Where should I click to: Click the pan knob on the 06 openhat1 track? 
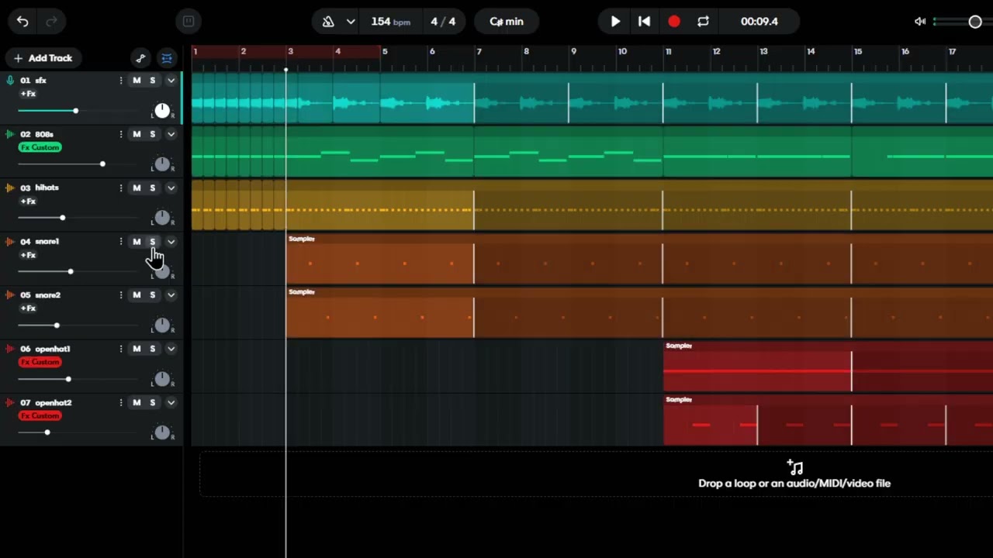[162, 379]
